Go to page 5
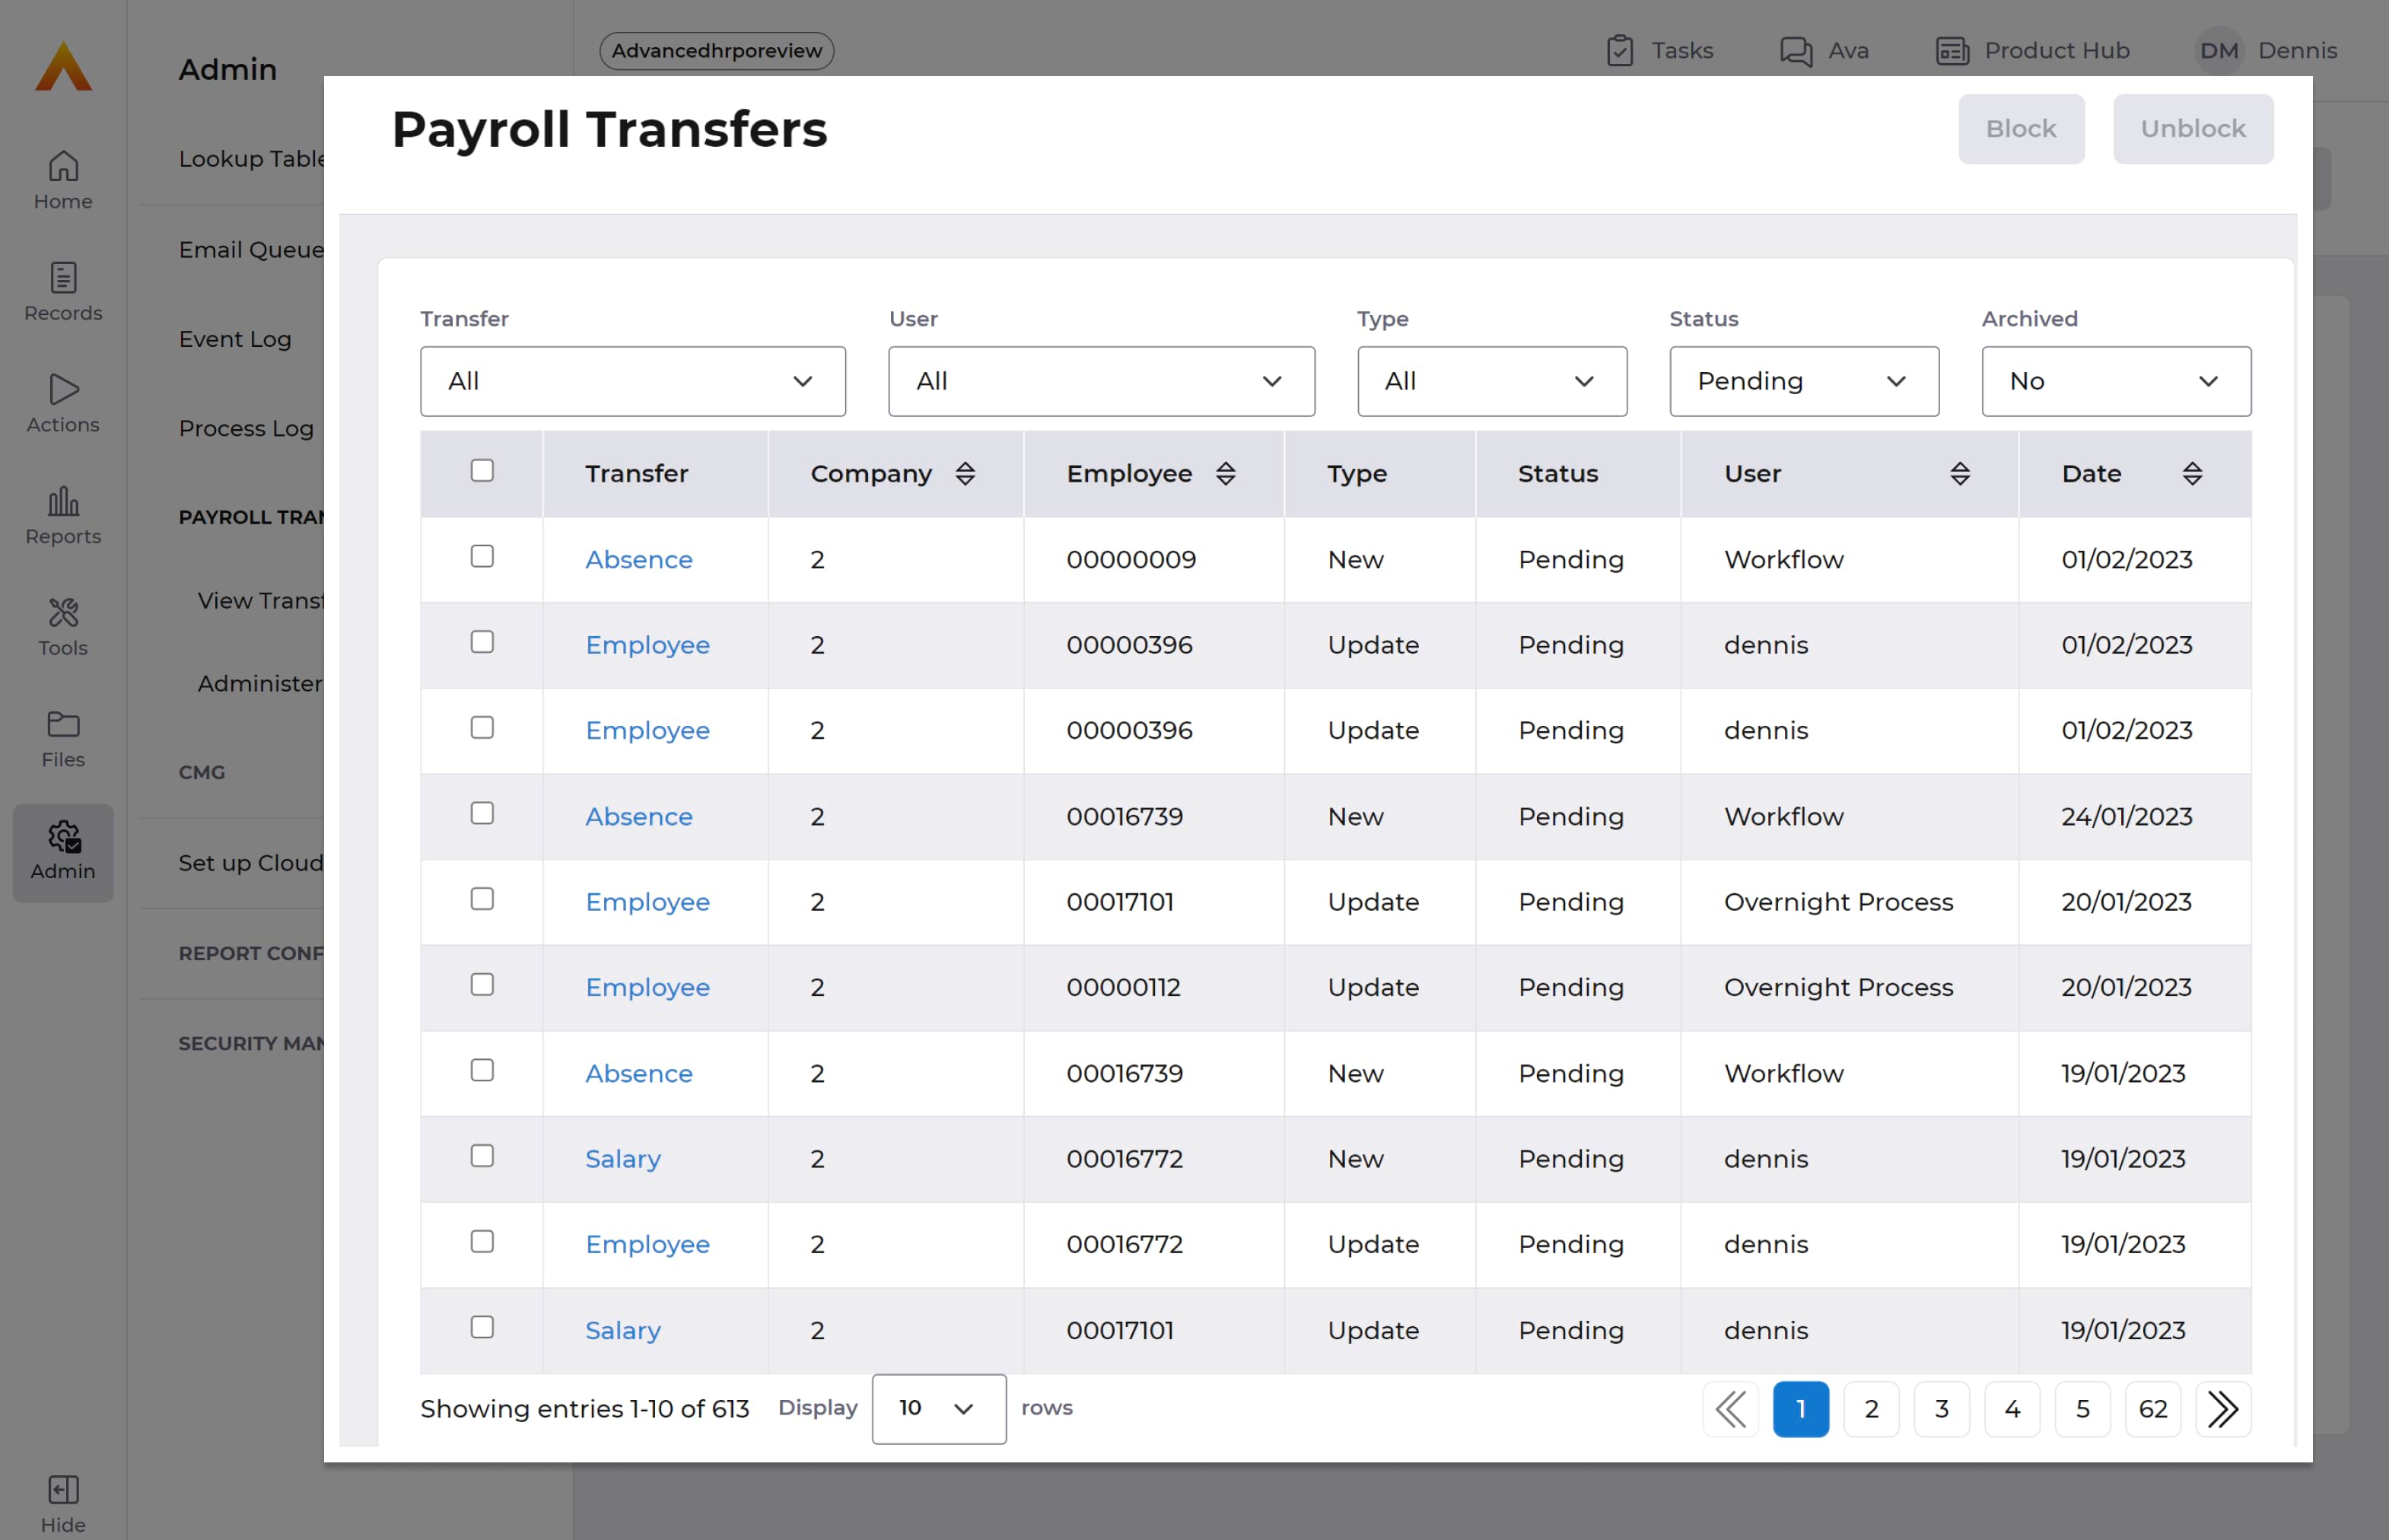 pyautogui.click(x=2083, y=1409)
